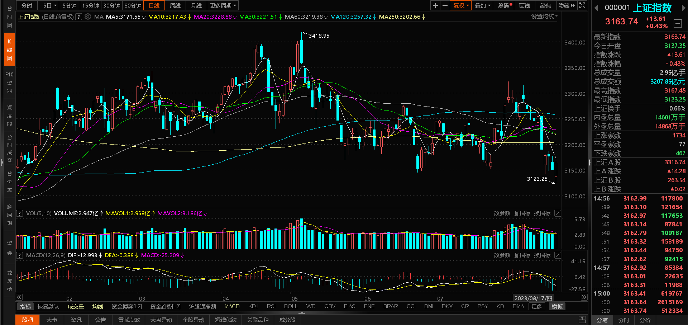This screenshot has width=688, height=325.
Task: Zoom in chart with plus icon
Action: click(x=435, y=5)
